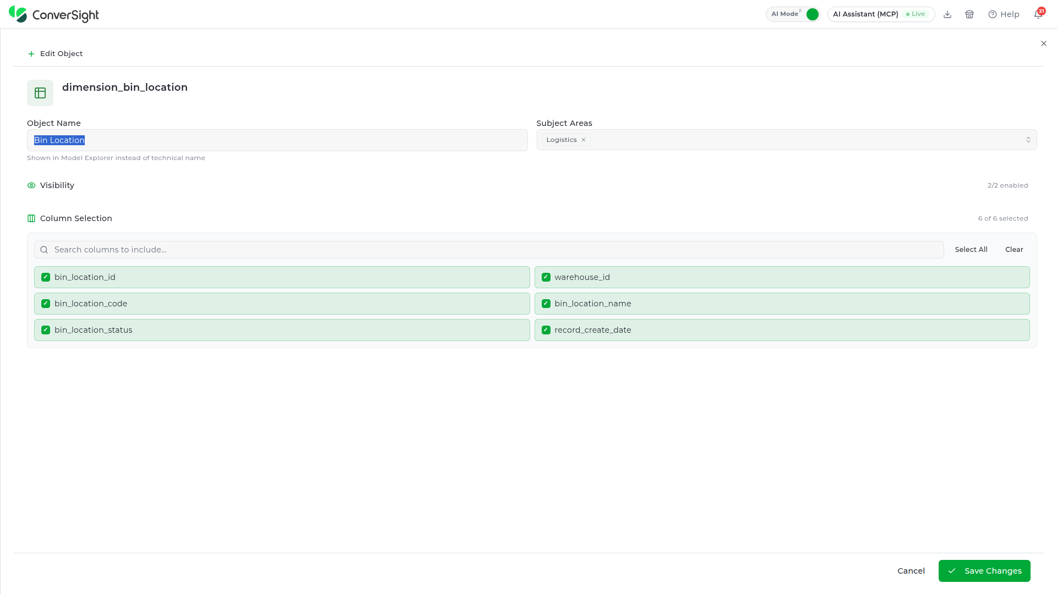Screen dimensions: 1057x594
Task: Toggle the AI Mode switch
Action: pos(812,14)
